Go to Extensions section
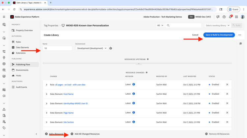The width and height of the screenshot is (247, 138). tap(21, 53)
